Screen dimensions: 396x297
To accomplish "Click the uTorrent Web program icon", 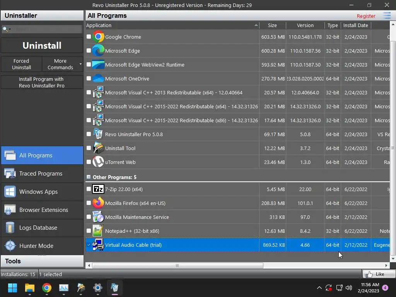I will [98, 162].
